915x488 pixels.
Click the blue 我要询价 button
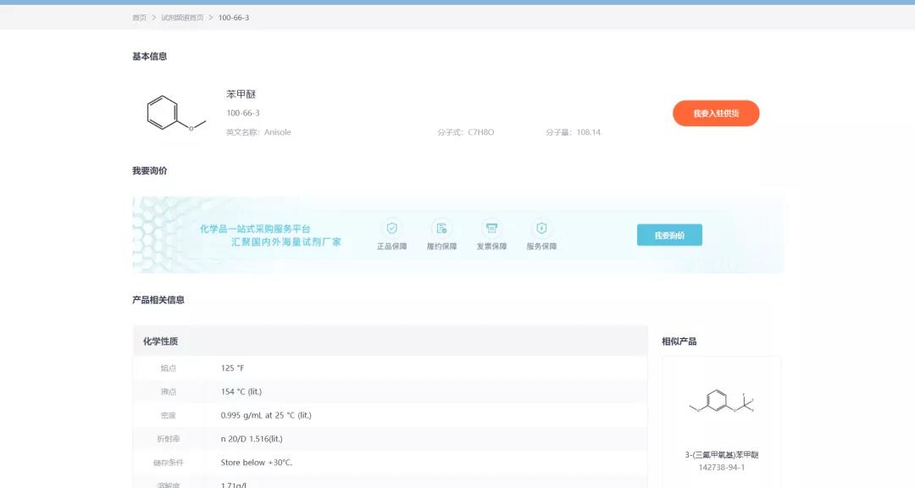pyautogui.click(x=669, y=235)
